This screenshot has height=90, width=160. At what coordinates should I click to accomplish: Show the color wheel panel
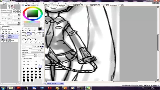pos(23,5)
